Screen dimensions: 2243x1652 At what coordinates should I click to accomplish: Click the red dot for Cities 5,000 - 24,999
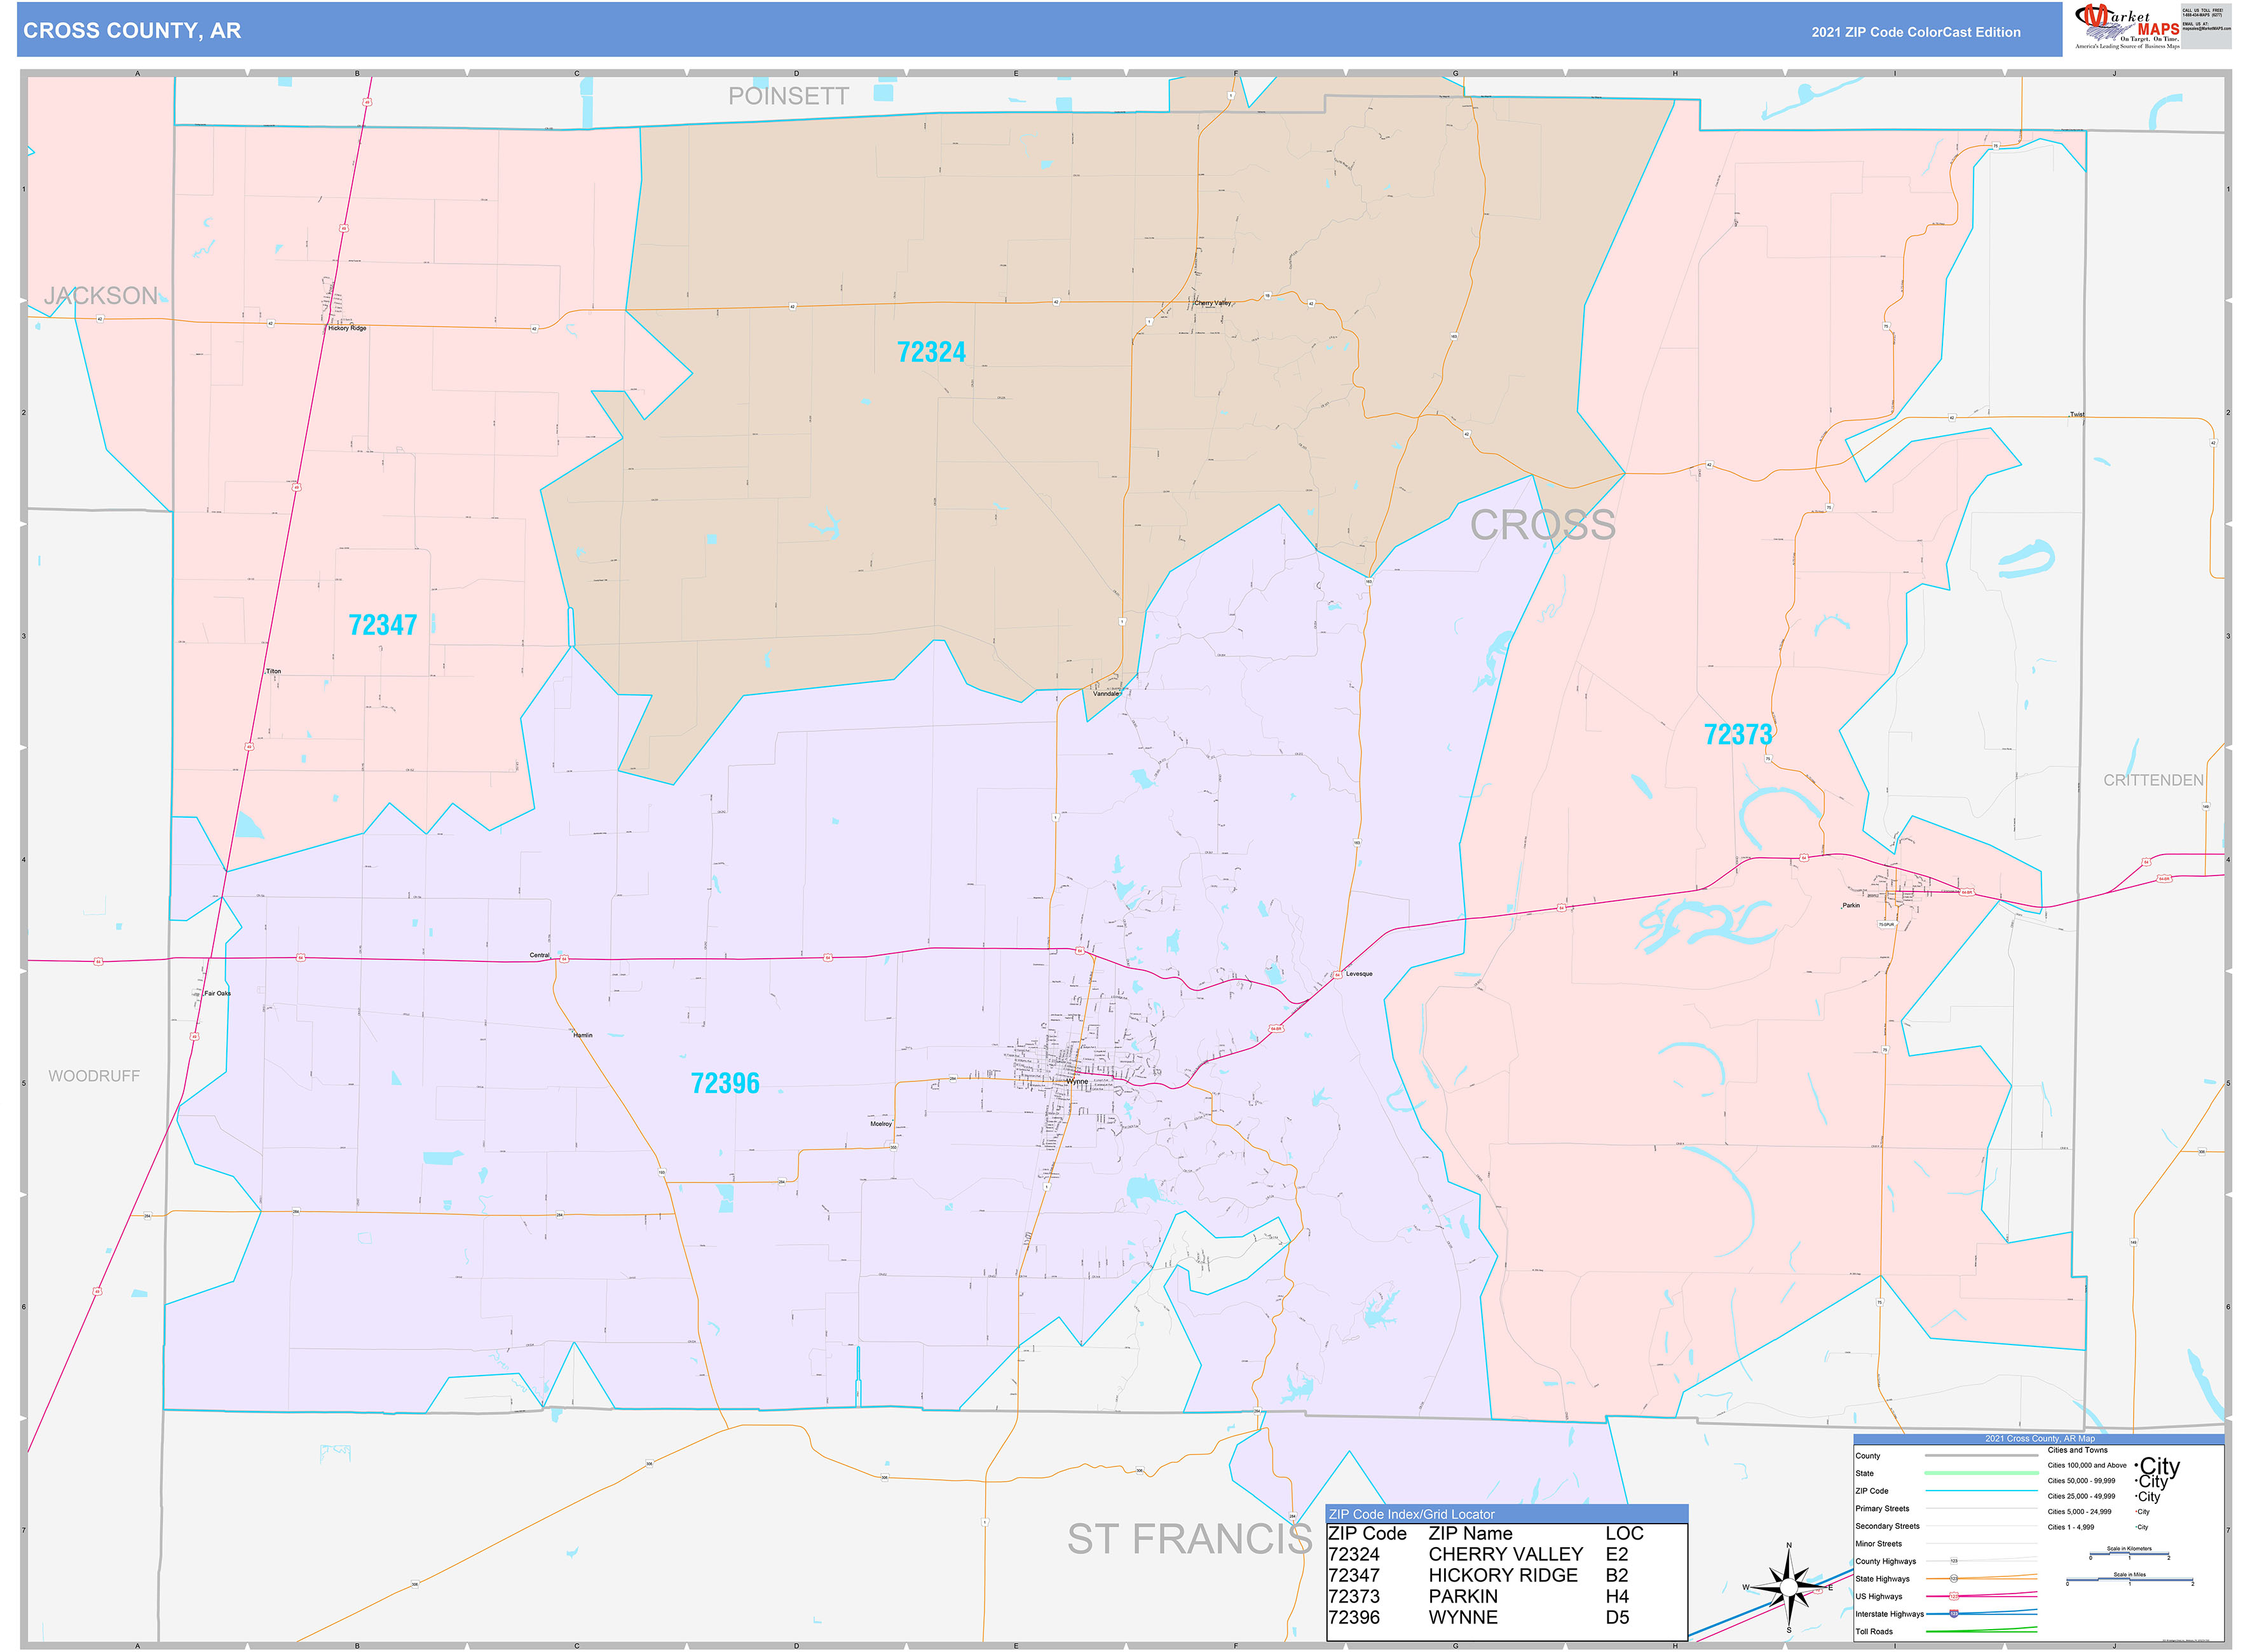(2136, 1511)
